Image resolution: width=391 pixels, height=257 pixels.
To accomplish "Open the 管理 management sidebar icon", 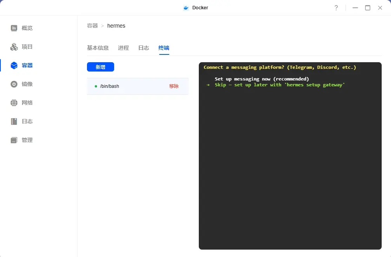I will click(x=14, y=140).
